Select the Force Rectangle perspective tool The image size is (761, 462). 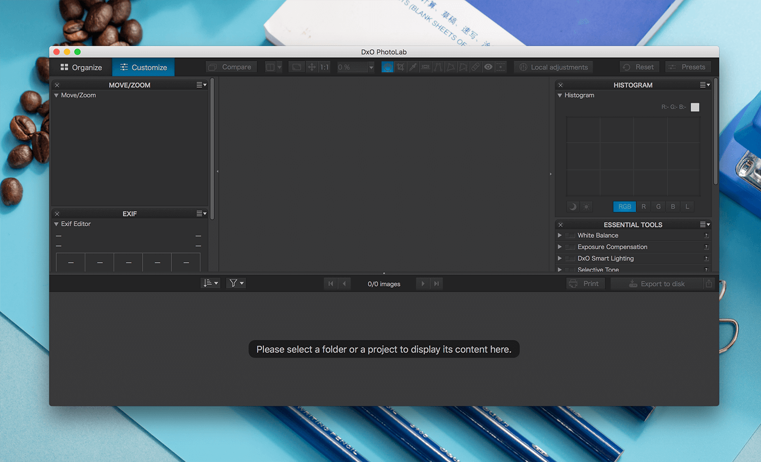[451, 67]
